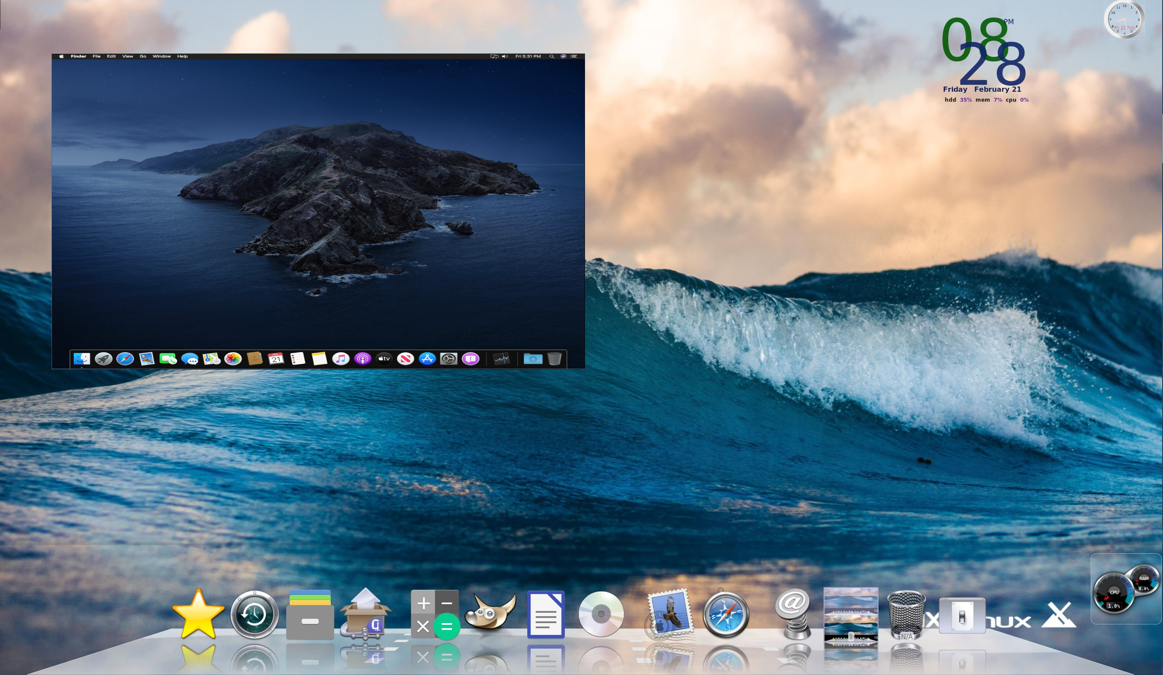Open the View menu
Screen dimensions: 1163x675
[127, 56]
